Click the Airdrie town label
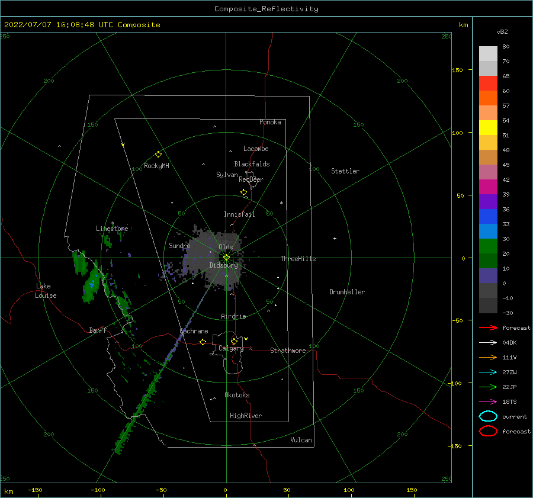This screenshot has height=498, width=533. click(233, 316)
